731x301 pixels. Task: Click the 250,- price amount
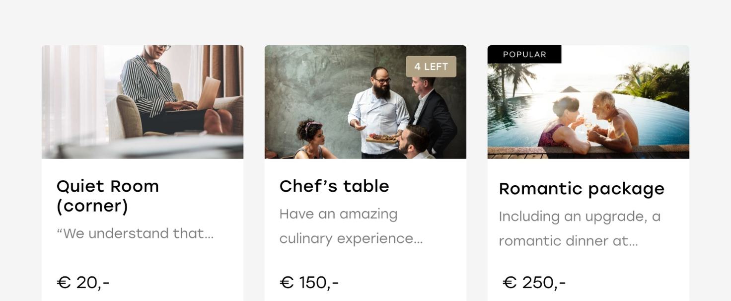coord(544,283)
